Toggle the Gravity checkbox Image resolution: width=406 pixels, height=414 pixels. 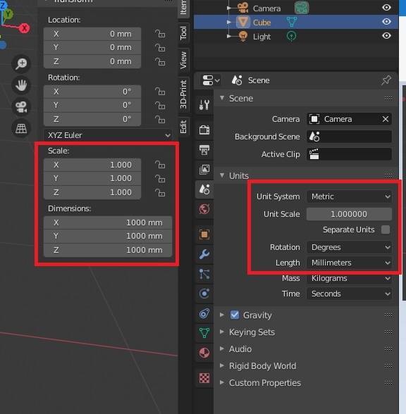coord(235,315)
